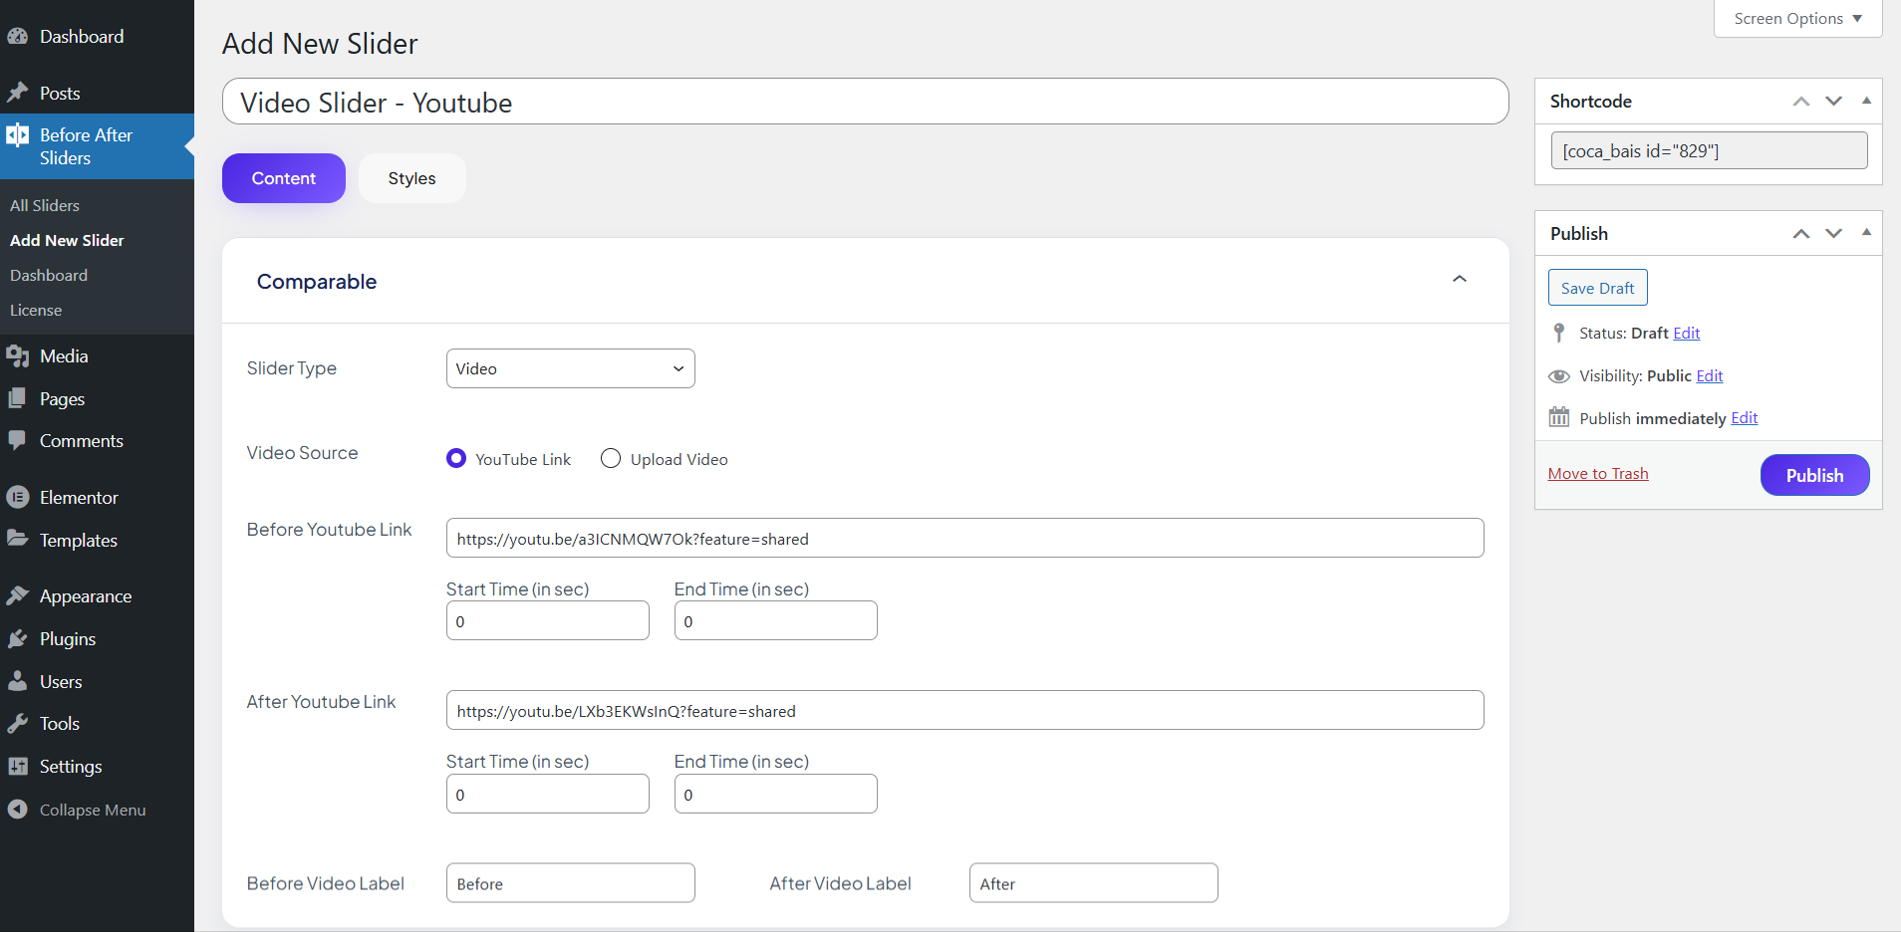
Task: Move Publish box down arrow
Action: coord(1834,234)
